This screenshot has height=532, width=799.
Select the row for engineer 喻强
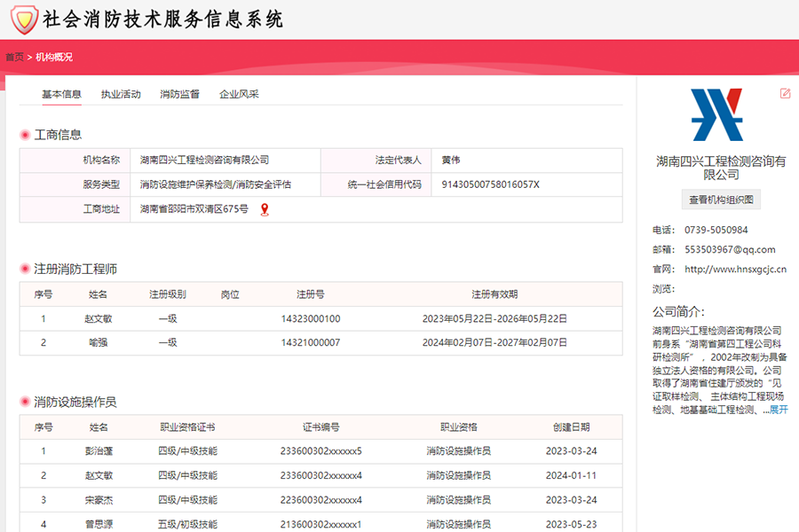pyautogui.click(x=98, y=342)
